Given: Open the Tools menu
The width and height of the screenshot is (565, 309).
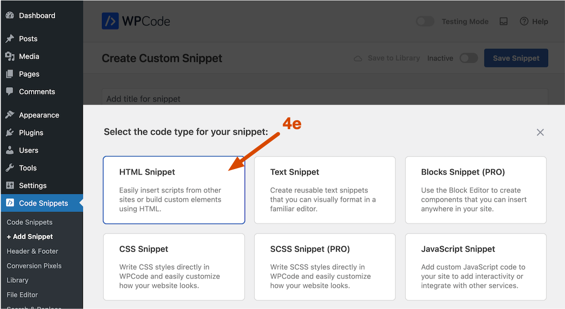Looking at the screenshot, I should (28, 168).
